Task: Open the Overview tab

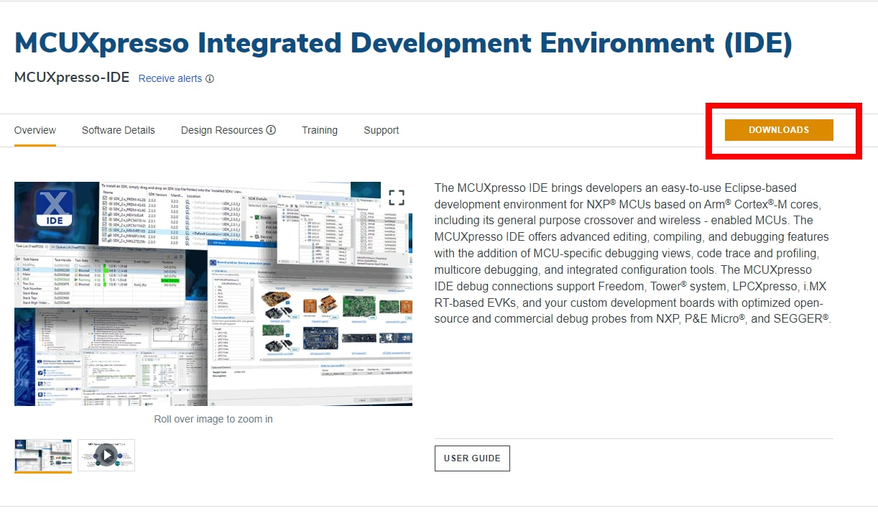Action: point(35,130)
